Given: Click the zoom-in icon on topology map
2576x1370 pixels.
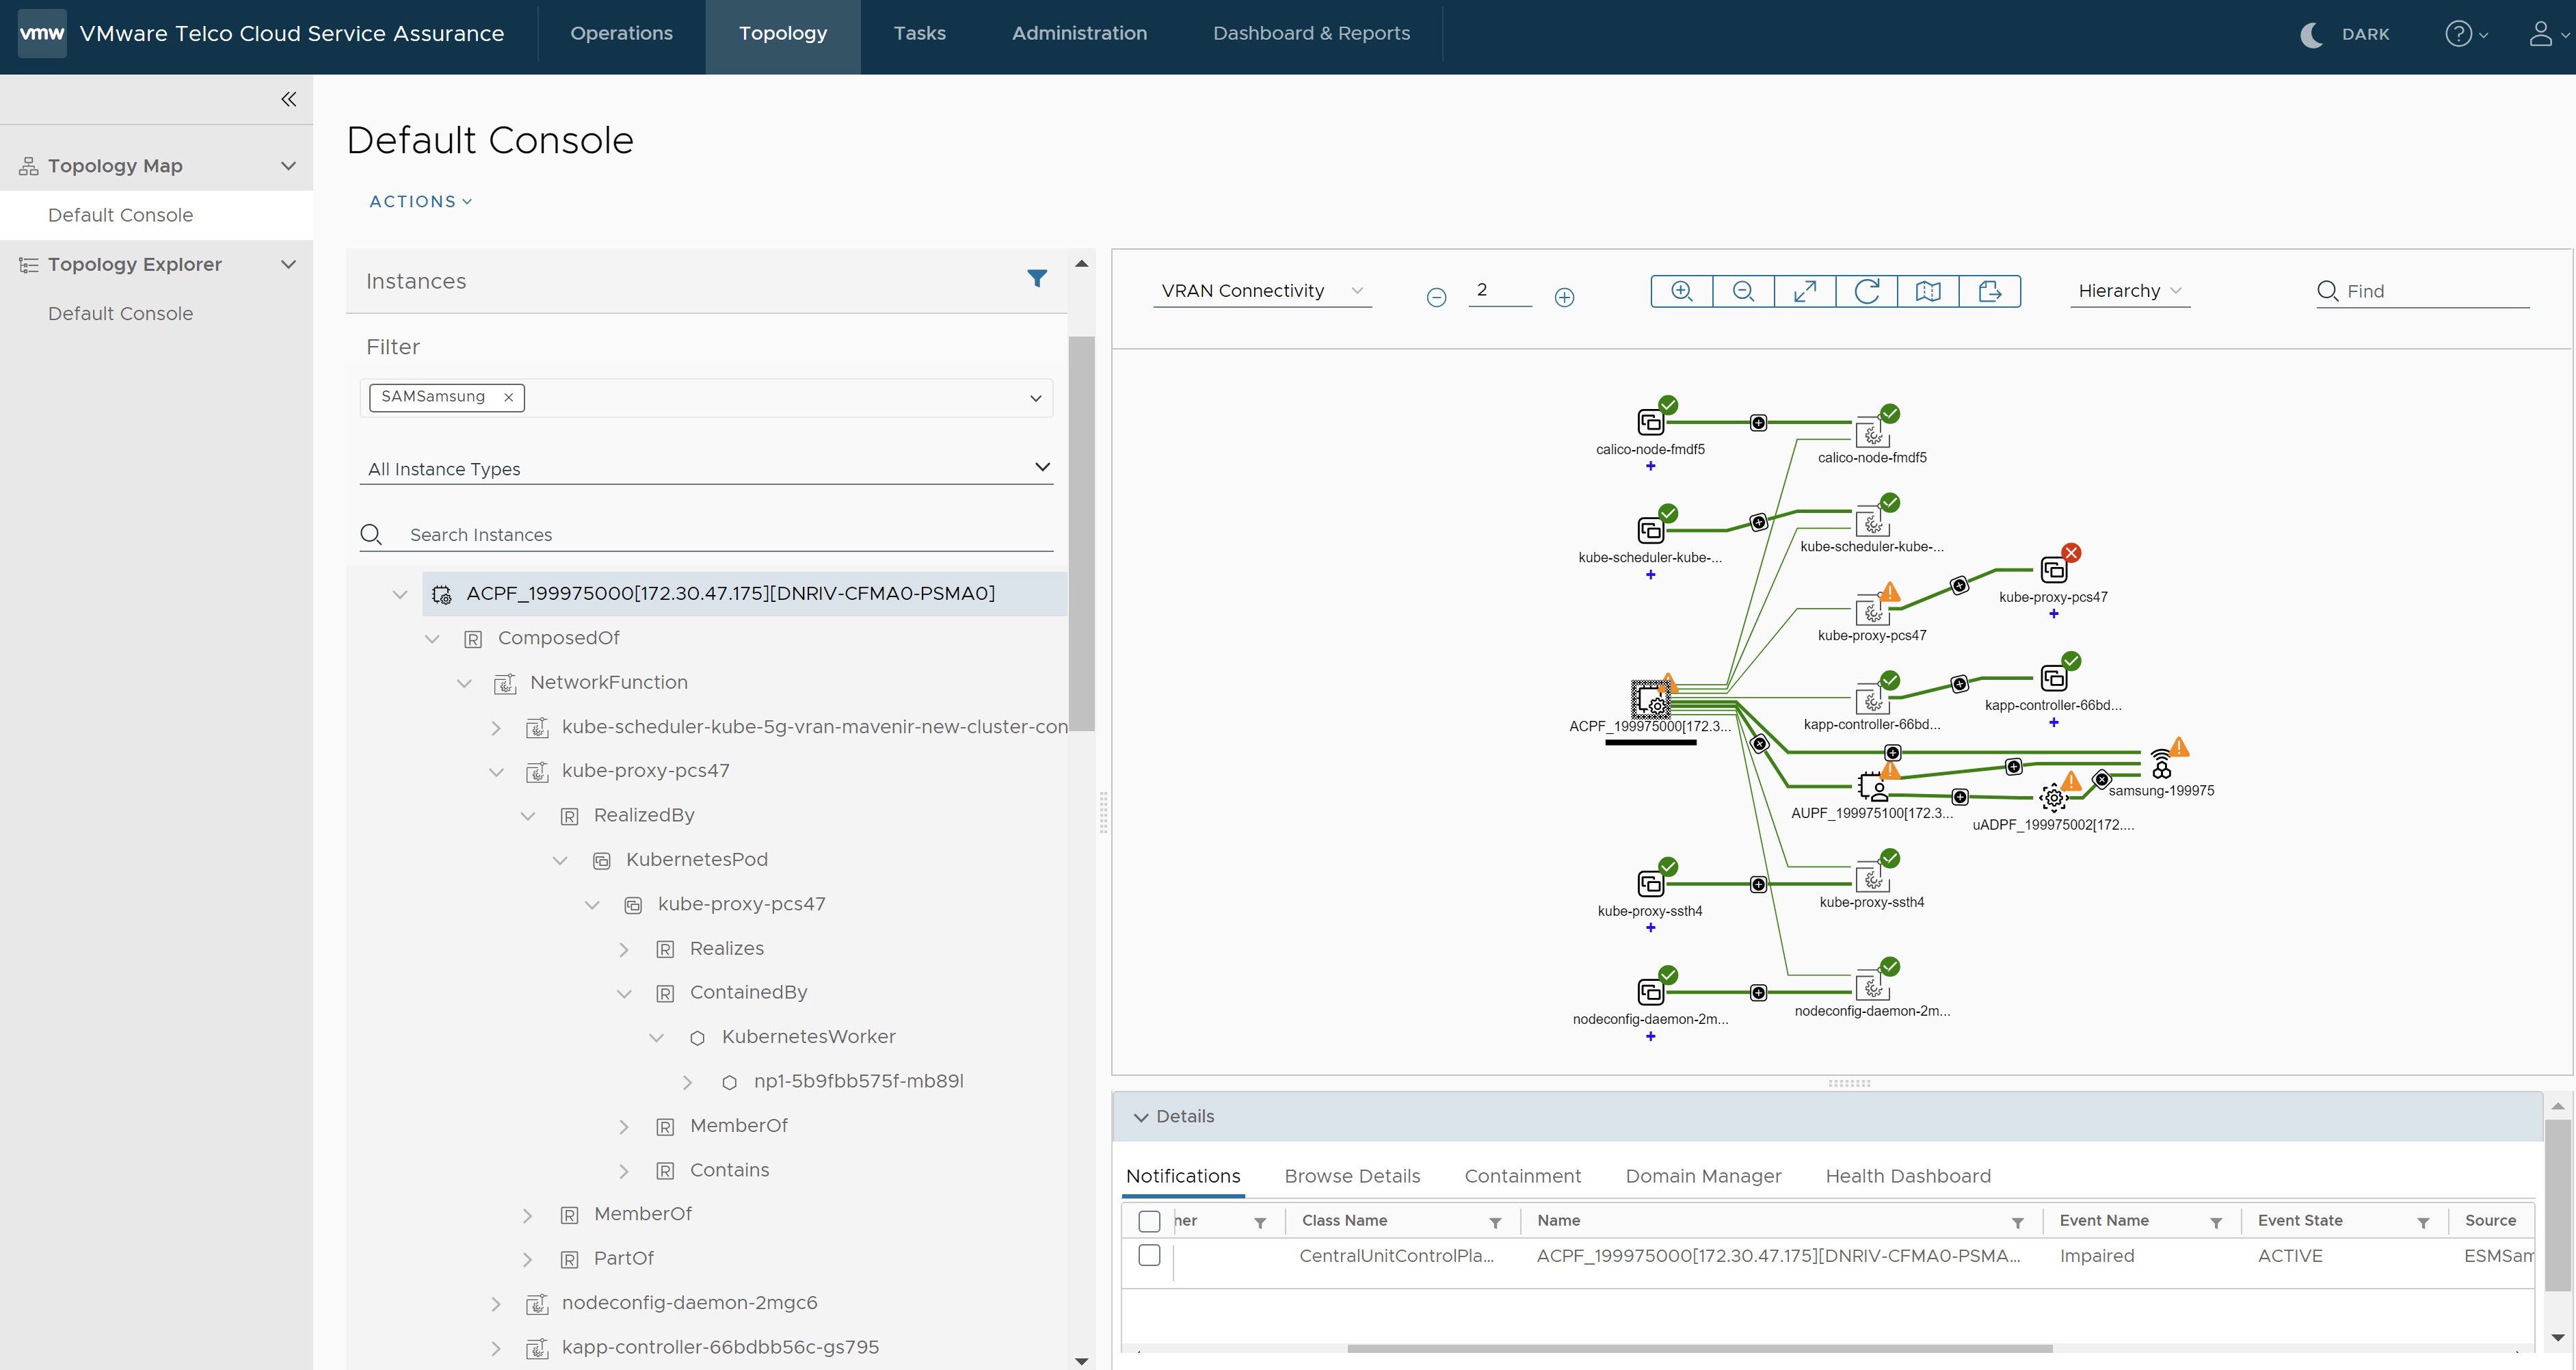Looking at the screenshot, I should [1680, 290].
